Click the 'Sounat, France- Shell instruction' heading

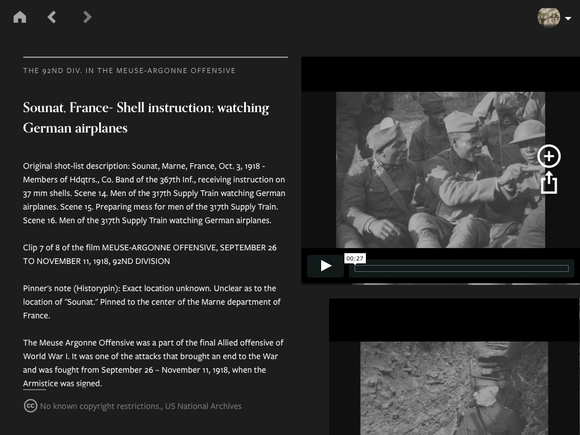tap(146, 118)
